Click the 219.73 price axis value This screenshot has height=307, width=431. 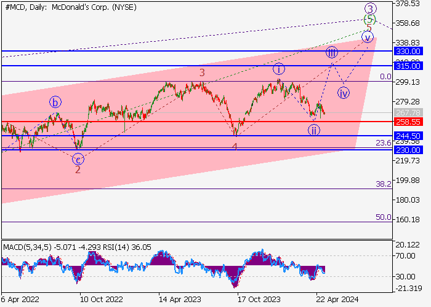tap(408, 161)
